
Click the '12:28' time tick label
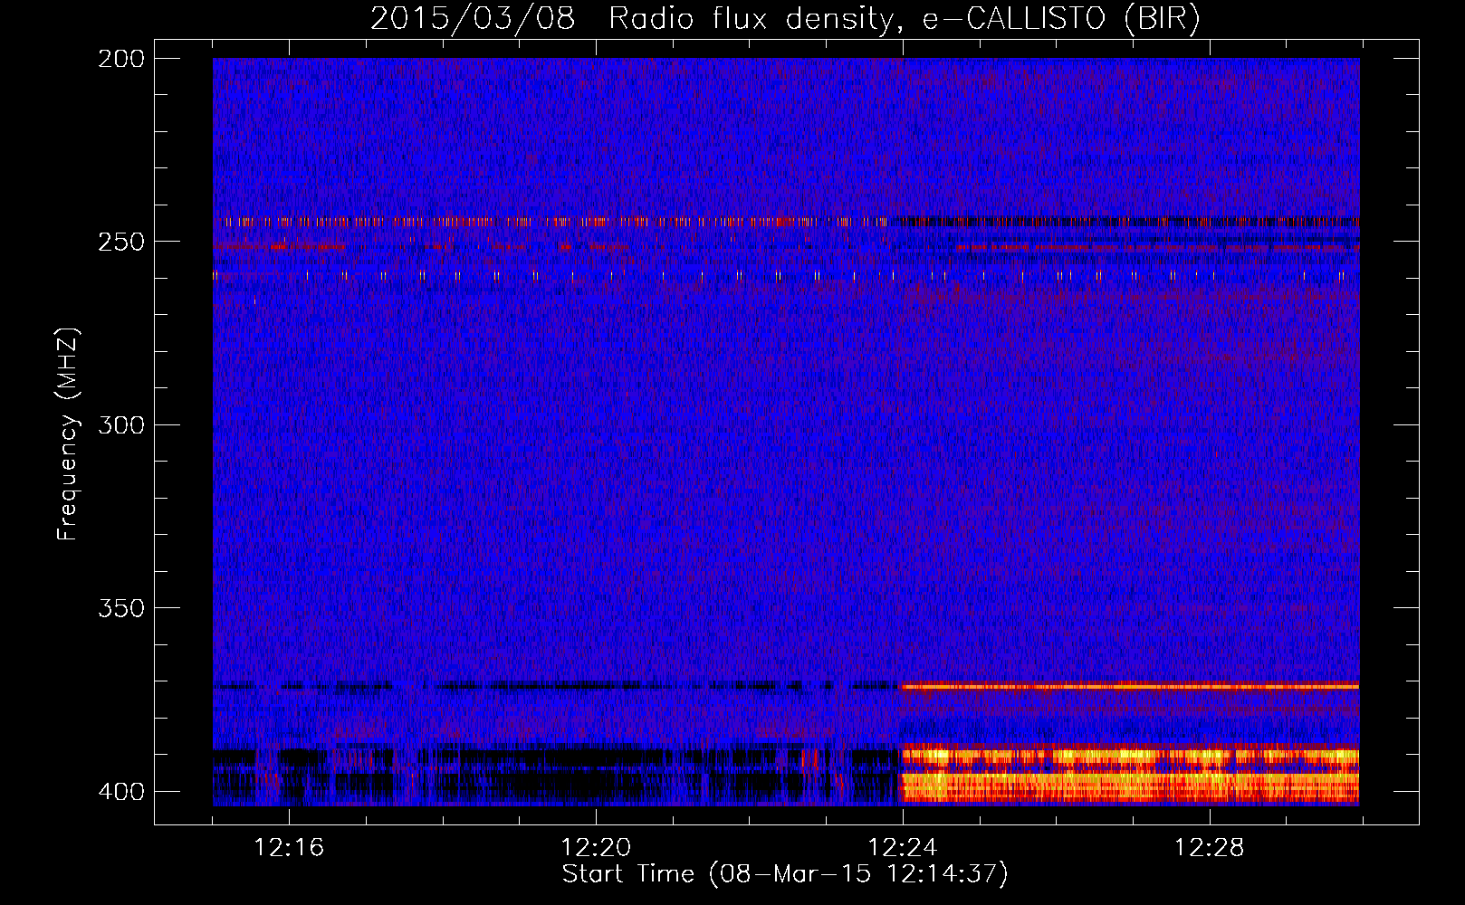pyautogui.click(x=1210, y=848)
